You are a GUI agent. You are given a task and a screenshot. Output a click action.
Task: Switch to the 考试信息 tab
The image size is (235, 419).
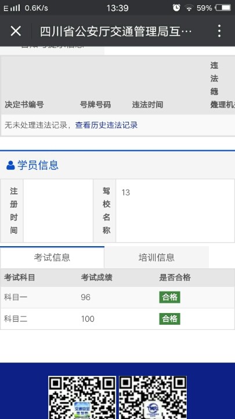pyautogui.click(x=52, y=257)
